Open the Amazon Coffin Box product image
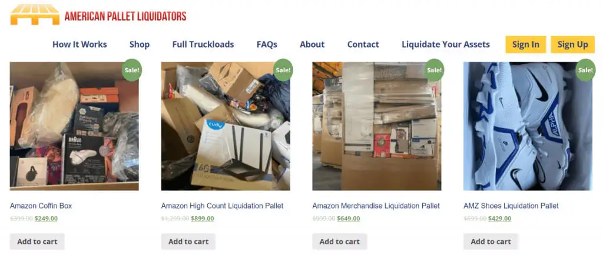The width and height of the screenshot is (603, 255). click(74, 126)
